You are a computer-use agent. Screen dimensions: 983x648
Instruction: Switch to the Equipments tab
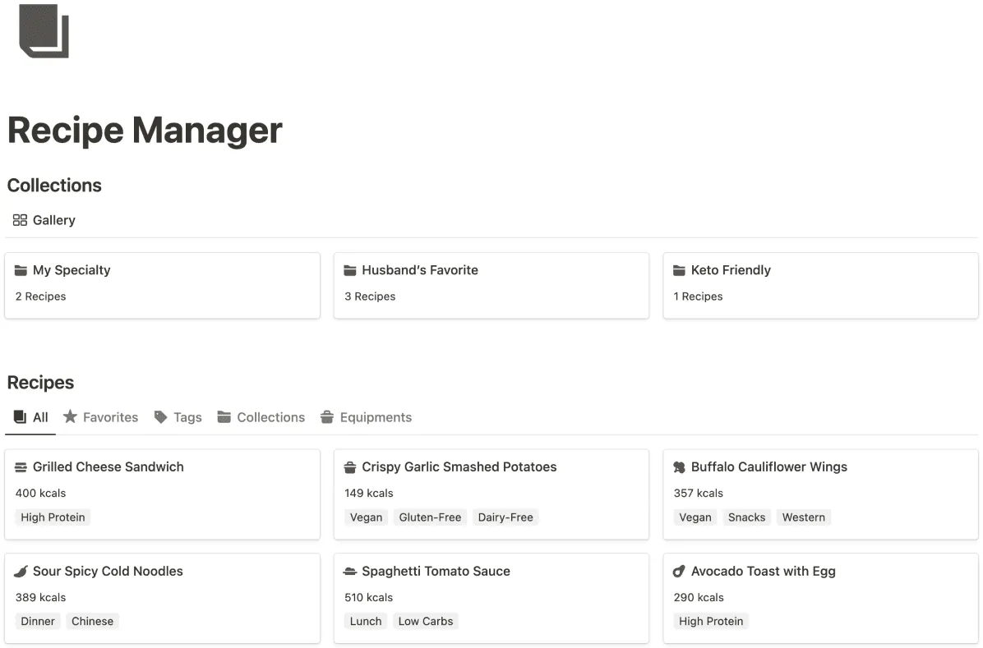pyautogui.click(x=366, y=417)
